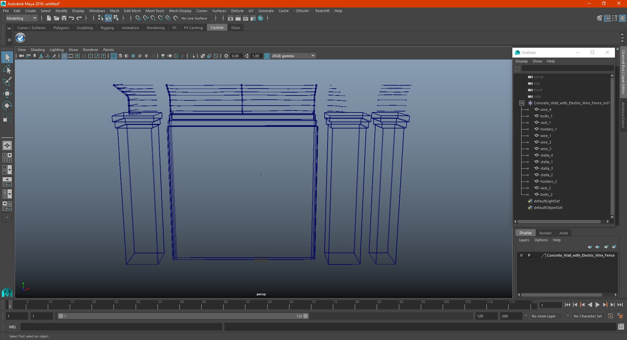Toggle the layer playback P box
The width and height of the screenshot is (627, 340).
click(529, 255)
